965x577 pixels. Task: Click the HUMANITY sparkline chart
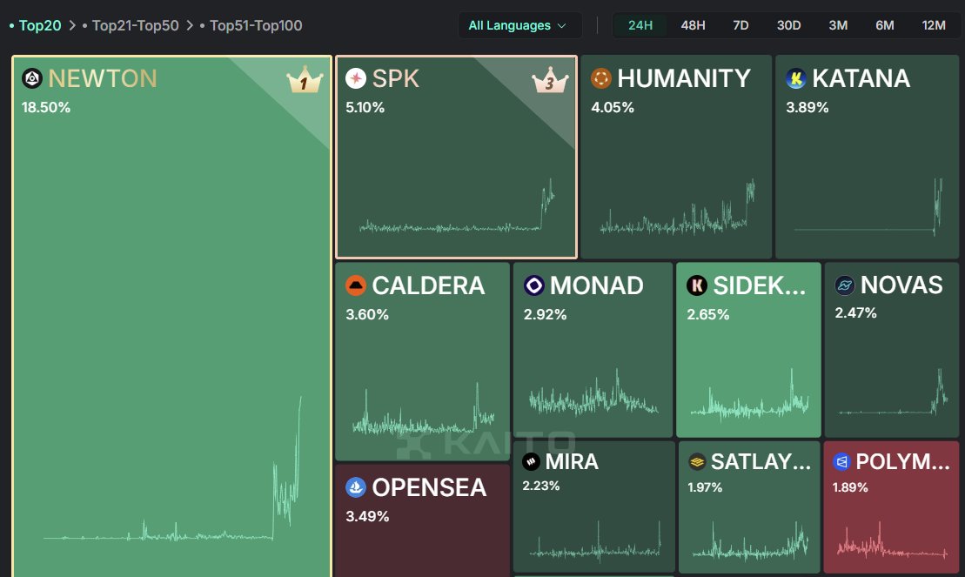click(677, 207)
